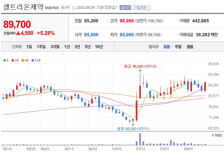
Task: Click the upper limit price 110,700
Action: pyautogui.click(x=155, y=21)
